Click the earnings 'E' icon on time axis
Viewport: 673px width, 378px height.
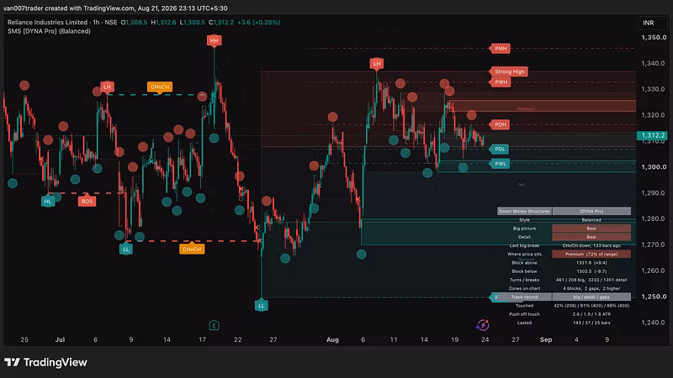pos(215,326)
